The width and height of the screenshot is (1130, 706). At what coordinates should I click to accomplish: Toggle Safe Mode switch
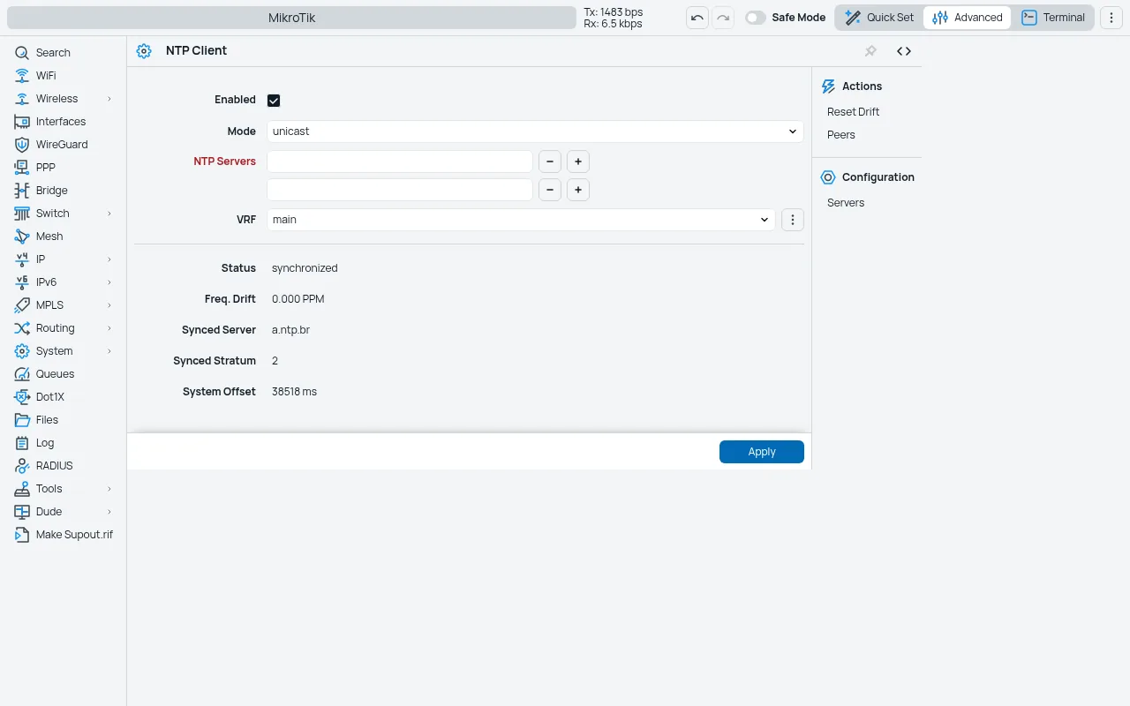756,18
